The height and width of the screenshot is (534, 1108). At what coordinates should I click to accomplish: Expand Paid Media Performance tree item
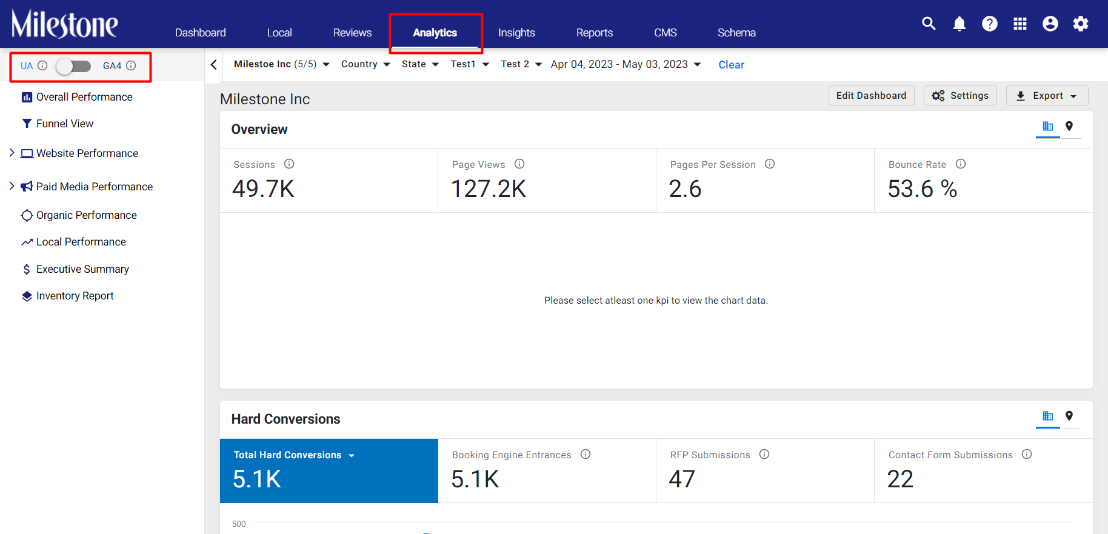pos(12,186)
